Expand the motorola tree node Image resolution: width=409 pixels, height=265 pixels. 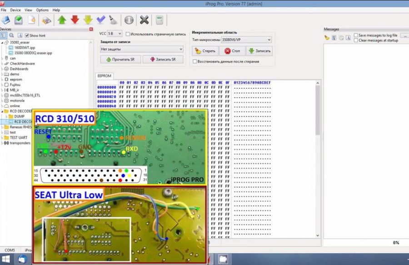[x=2, y=100]
